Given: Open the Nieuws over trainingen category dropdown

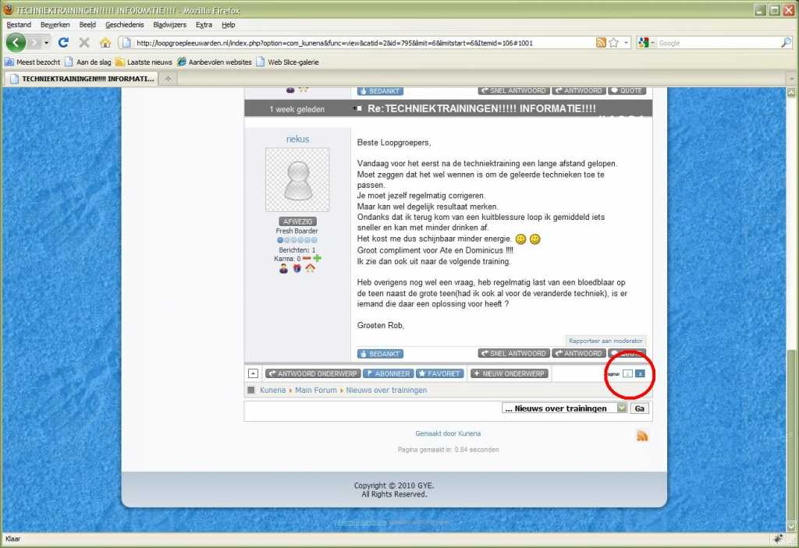Looking at the screenshot, I should 621,408.
